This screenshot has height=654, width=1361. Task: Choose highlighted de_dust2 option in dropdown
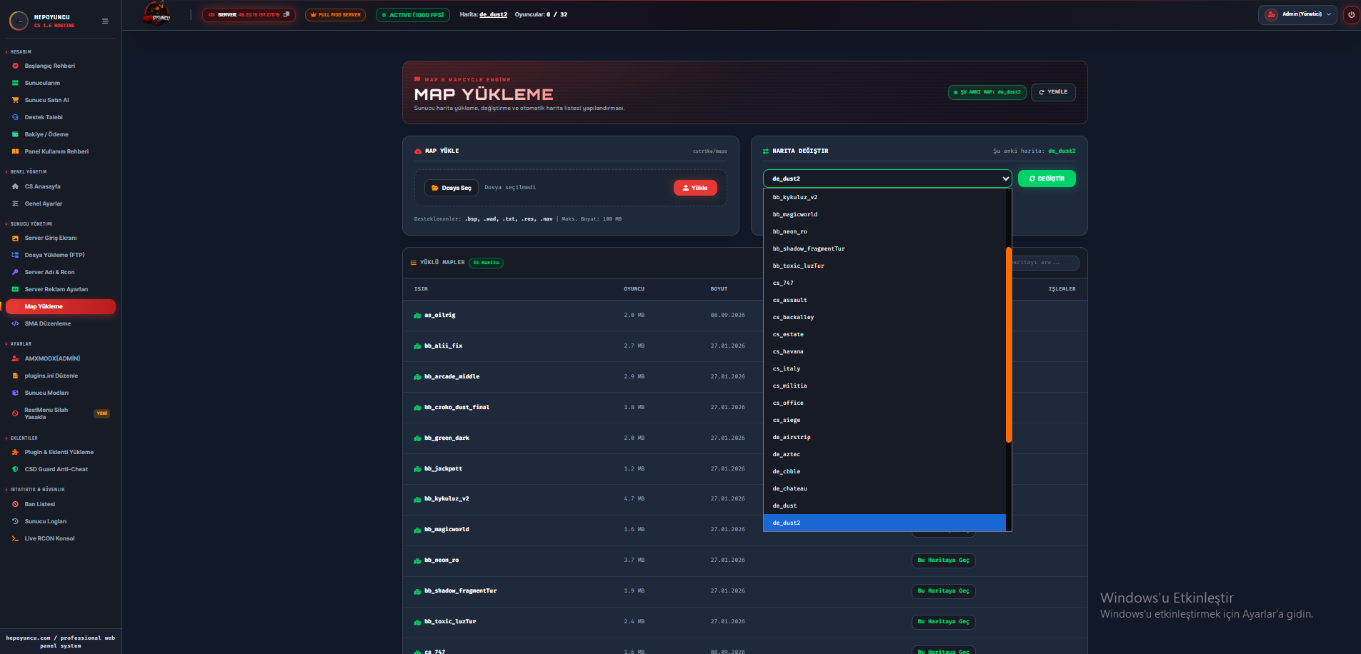[884, 523]
